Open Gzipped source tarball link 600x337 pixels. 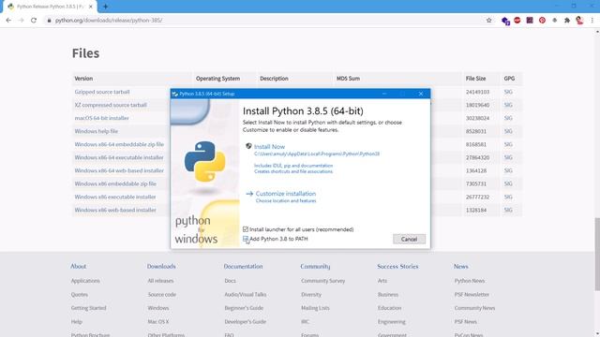[102, 92]
